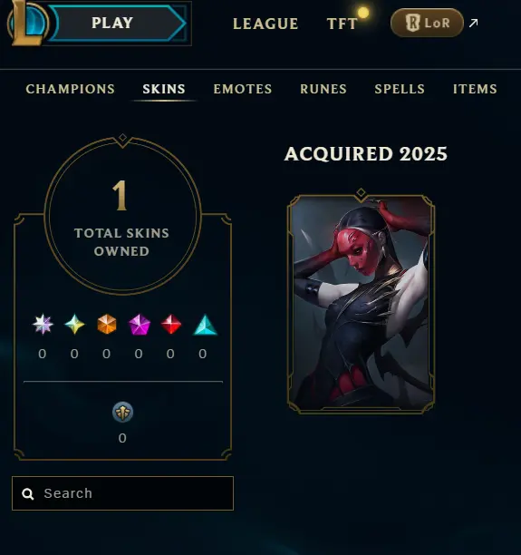Image resolution: width=521 pixels, height=555 pixels.
Task: Click into the Search skins field
Action: [x=122, y=493]
